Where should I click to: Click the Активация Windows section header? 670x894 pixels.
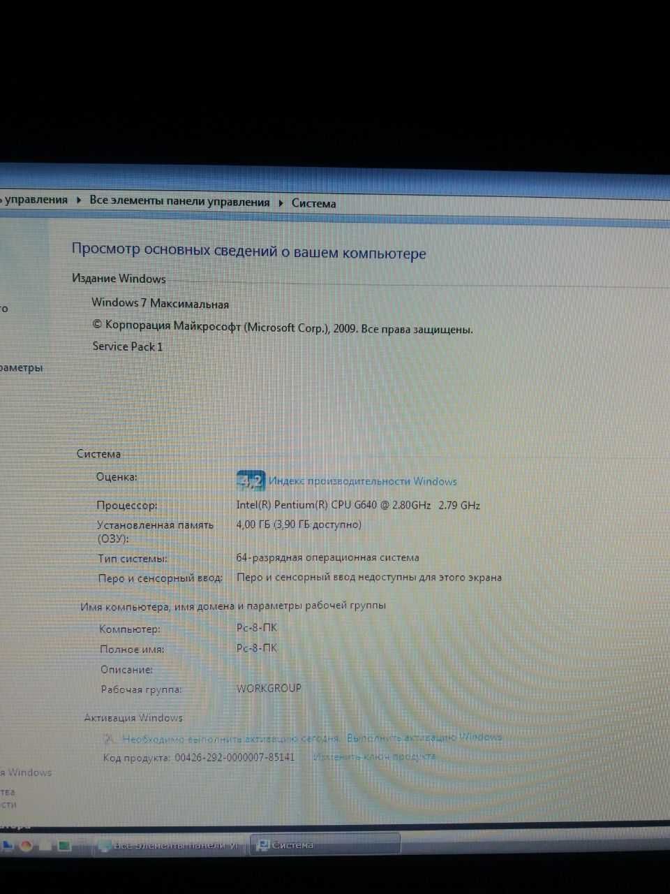tap(133, 717)
